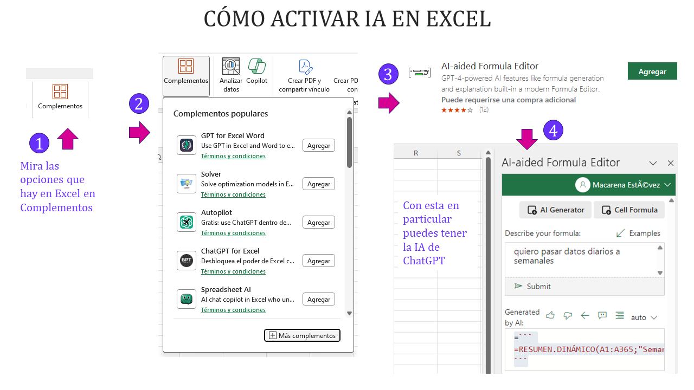Click the generated RESUMEN.DINÁMICO formula box
Image resolution: width=694 pixels, height=390 pixels.
click(584, 349)
